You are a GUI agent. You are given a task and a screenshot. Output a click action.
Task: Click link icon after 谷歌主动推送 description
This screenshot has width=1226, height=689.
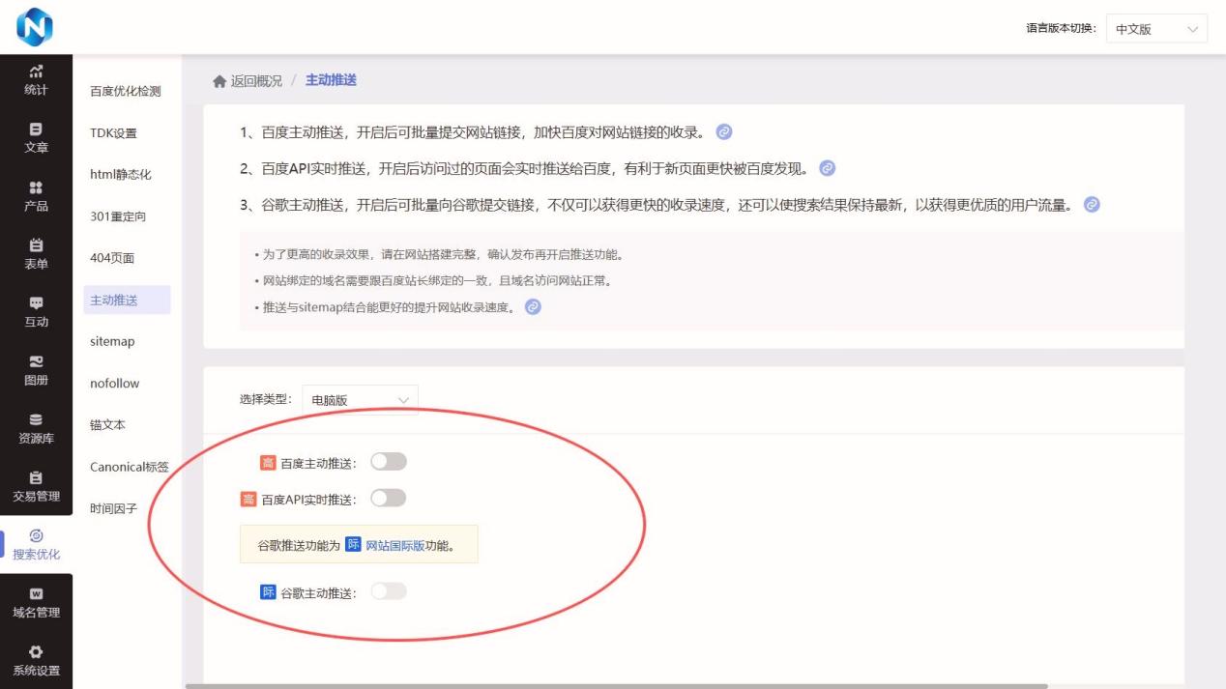(x=1092, y=205)
